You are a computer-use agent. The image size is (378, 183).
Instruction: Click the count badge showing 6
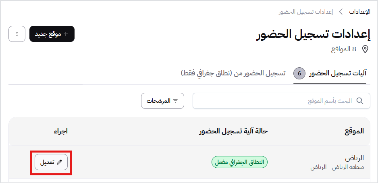pyautogui.click(x=299, y=73)
